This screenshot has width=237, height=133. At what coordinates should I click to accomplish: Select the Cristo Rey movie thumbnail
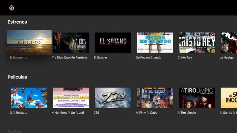pos(197,43)
